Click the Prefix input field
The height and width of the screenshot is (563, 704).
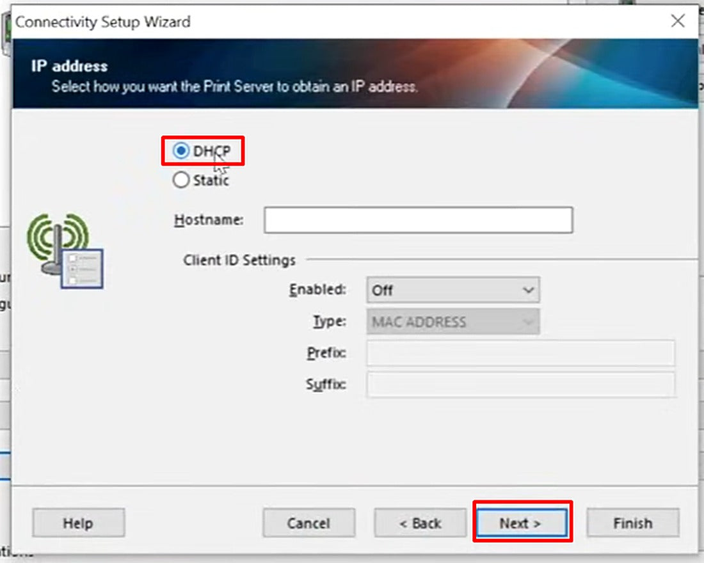click(520, 353)
